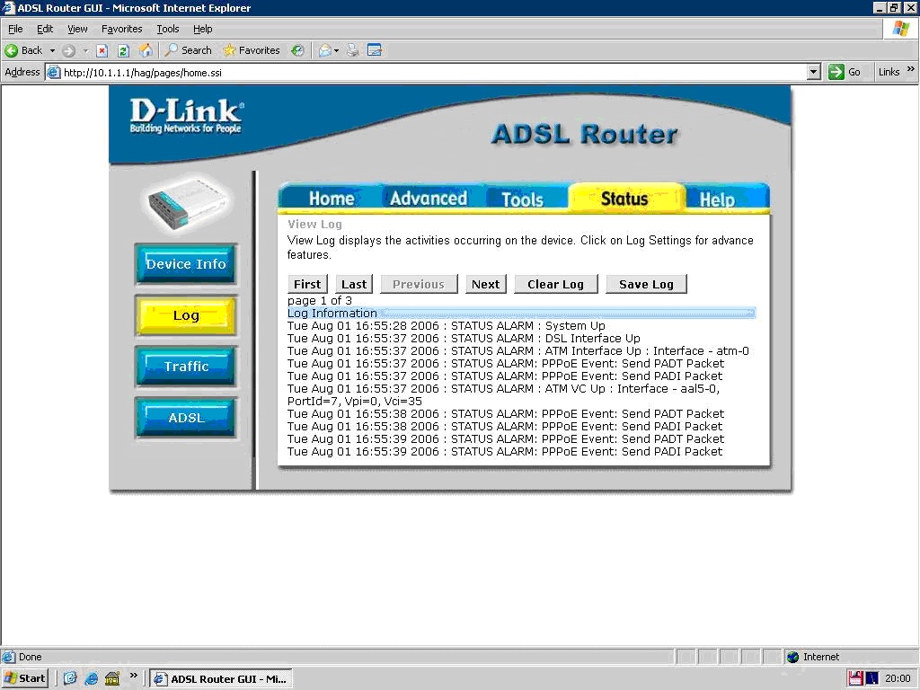Viewport: 920px width, 690px height.
Task: Click the taskbar clock showing 20:00
Action: pos(898,678)
